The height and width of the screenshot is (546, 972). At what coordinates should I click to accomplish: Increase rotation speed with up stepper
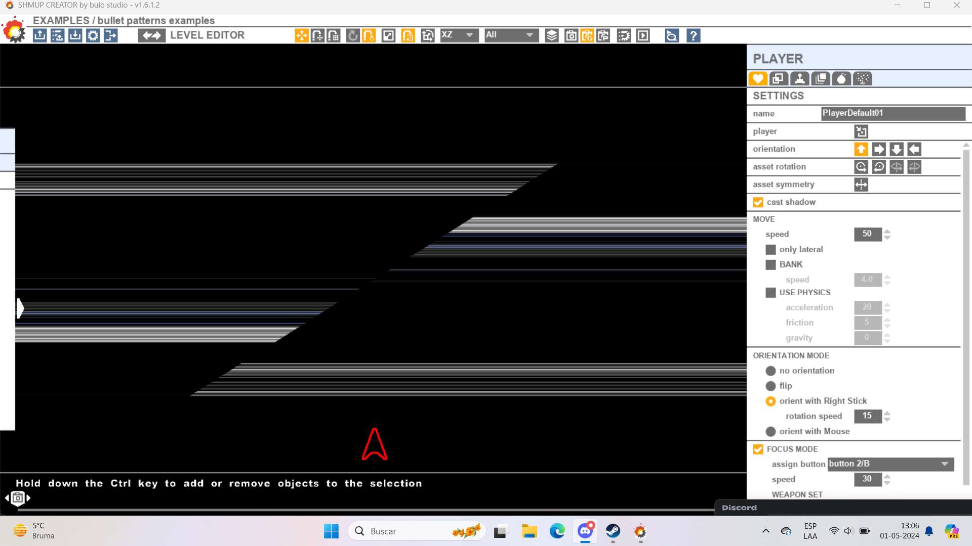click(x=887, y=414)
